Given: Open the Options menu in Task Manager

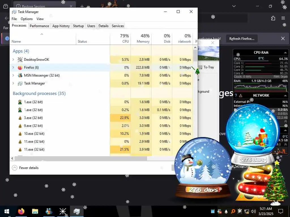Looking at the screenshot, I should click(x=26, y=19).
